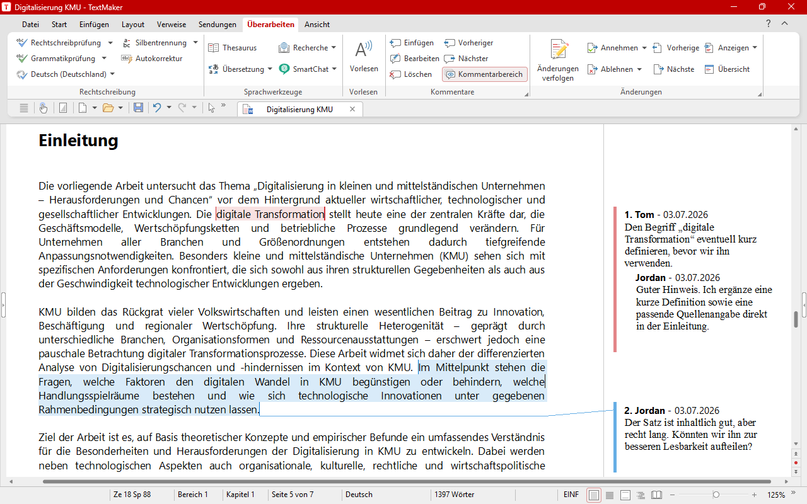Activate the touch mode hand icon

[x=43, y=108]
